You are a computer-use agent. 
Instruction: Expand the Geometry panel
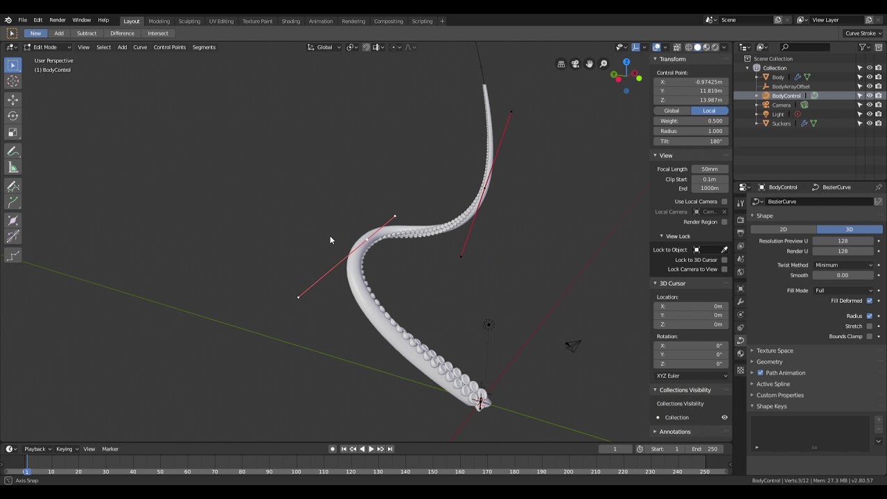pyautogui.click(x=769, y=362)
